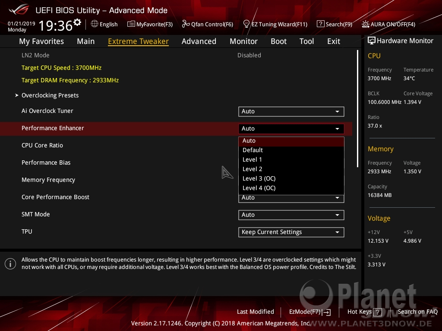
Task: Click the Hot Keys question mark icon
Action: tap(377, 312)
